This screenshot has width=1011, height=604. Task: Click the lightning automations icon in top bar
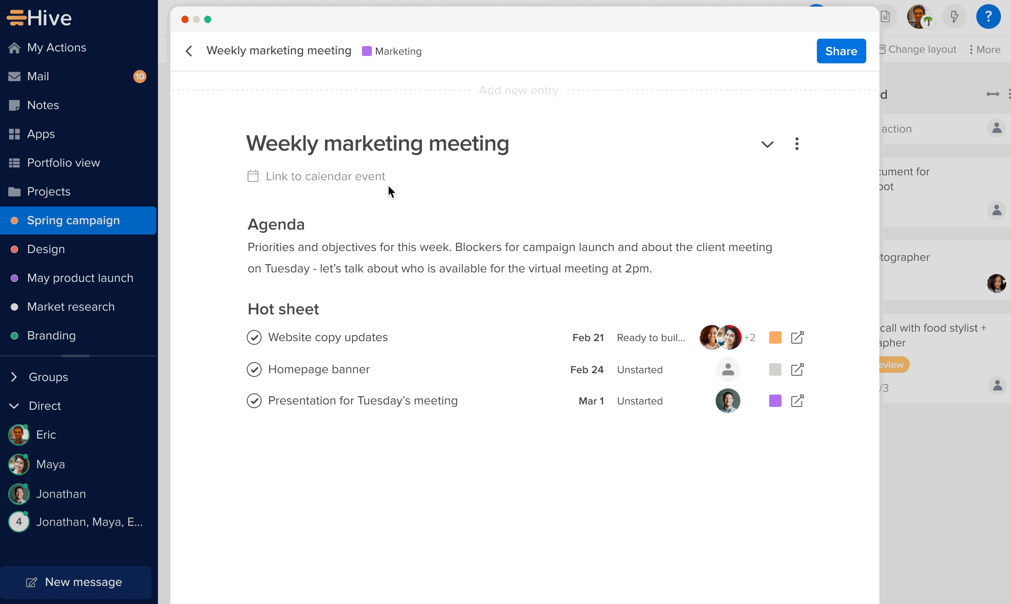point(954,16)
